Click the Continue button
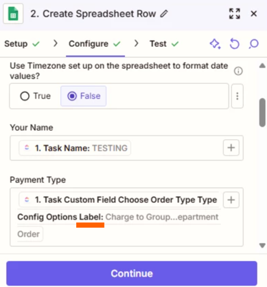267x287 pixels. [x=132, y=273]
